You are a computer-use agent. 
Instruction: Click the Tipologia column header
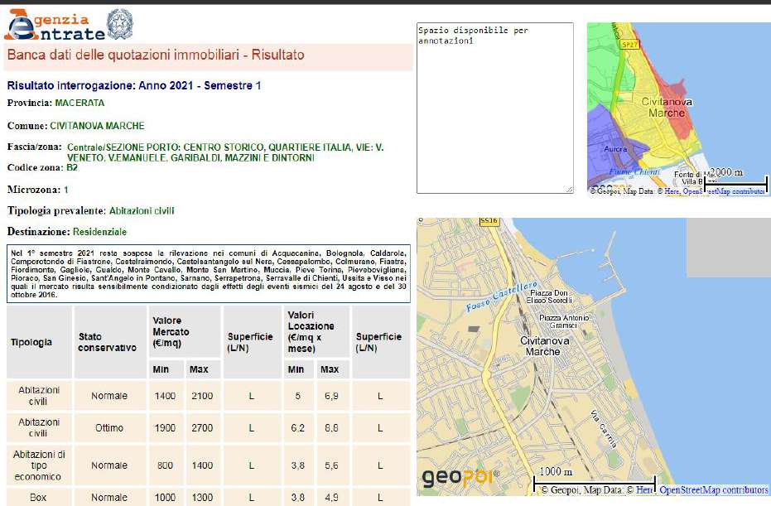31,342
